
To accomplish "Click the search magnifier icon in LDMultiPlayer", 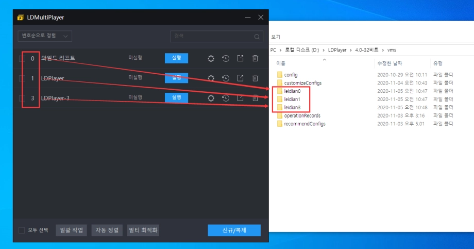I will 257,37.
